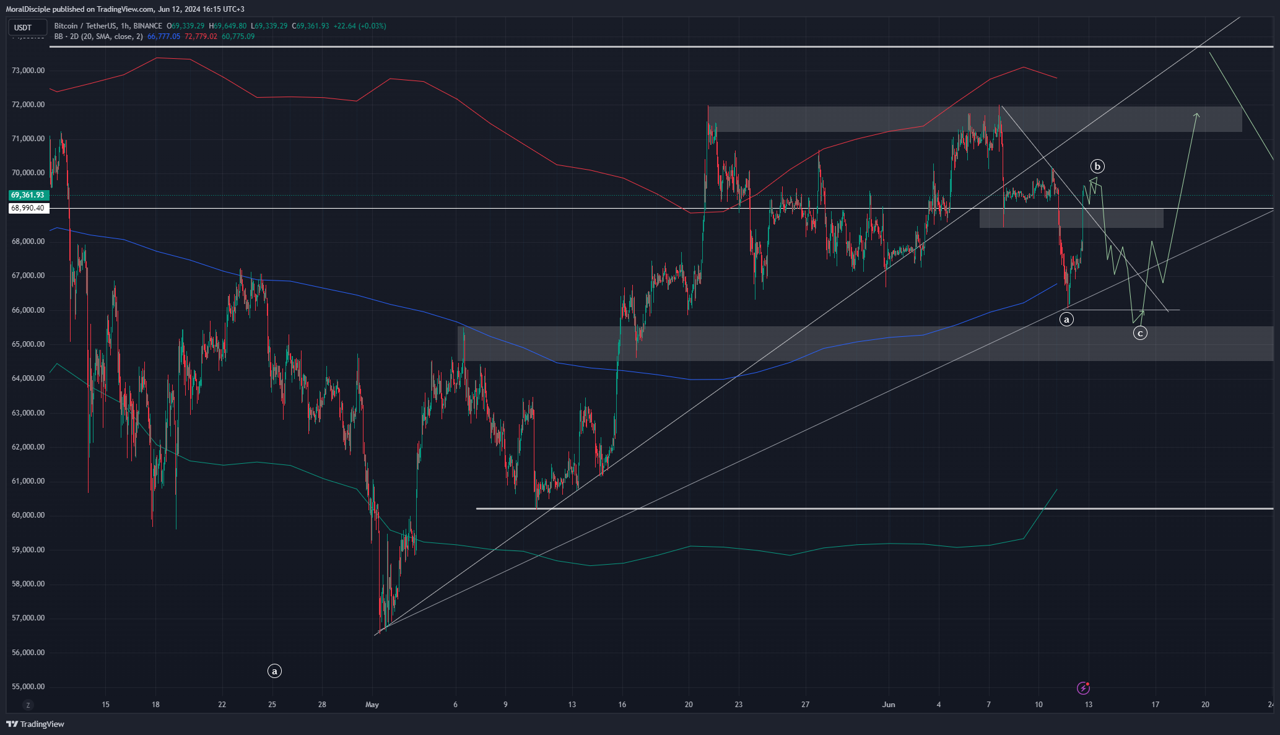Click the 58,000.00 price axis label
Screen dimensions: 1280x735
(28, 584)
